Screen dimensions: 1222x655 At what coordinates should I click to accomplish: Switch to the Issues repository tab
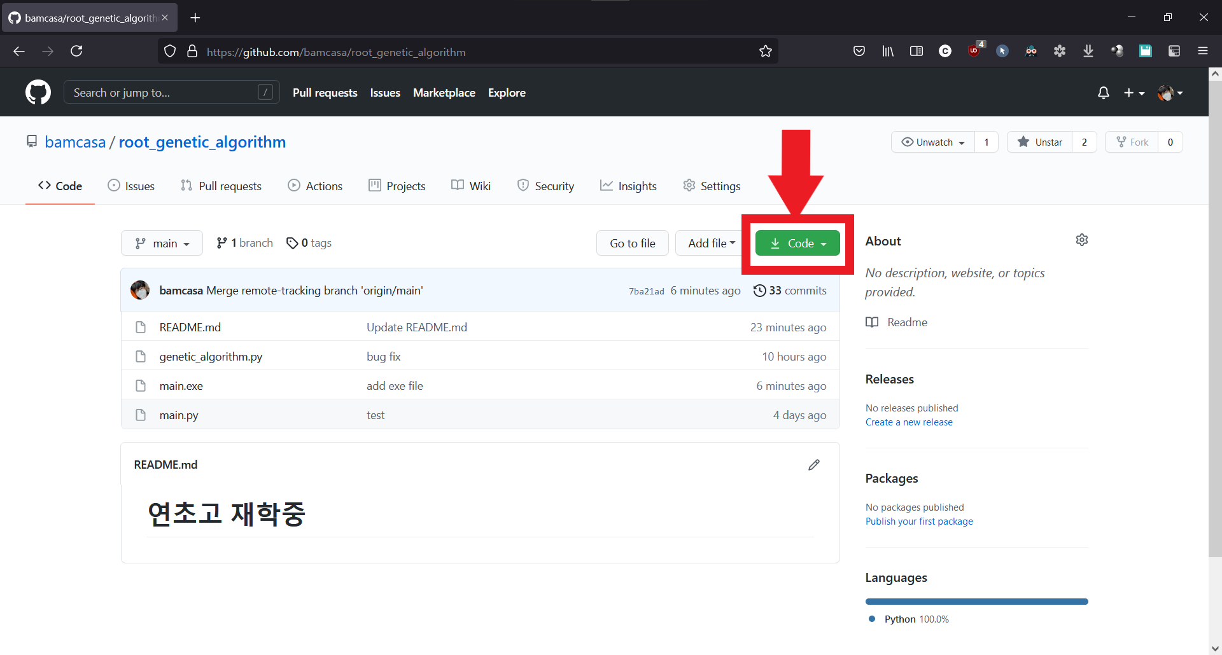131,186
